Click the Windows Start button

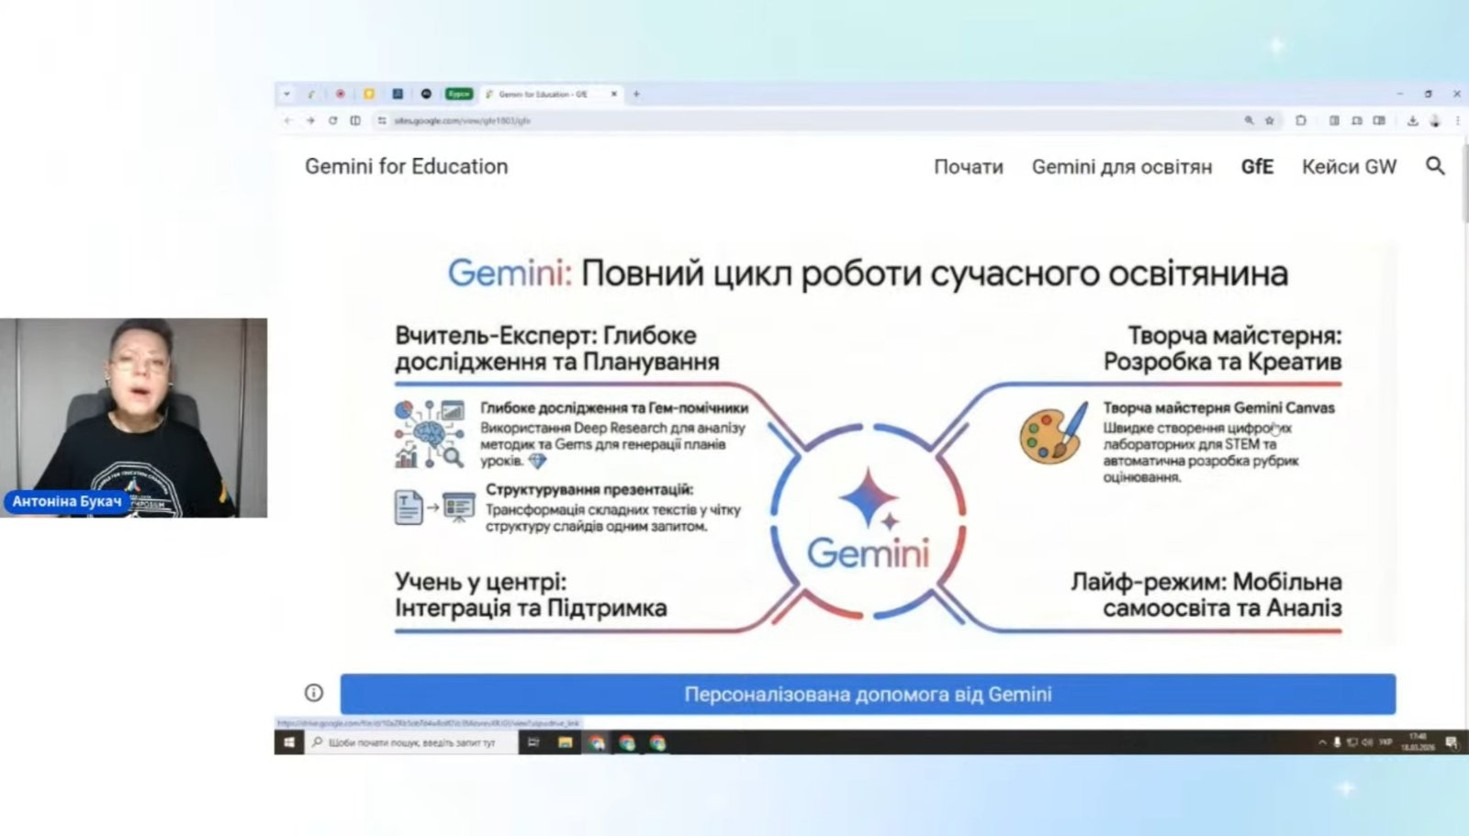288,742
